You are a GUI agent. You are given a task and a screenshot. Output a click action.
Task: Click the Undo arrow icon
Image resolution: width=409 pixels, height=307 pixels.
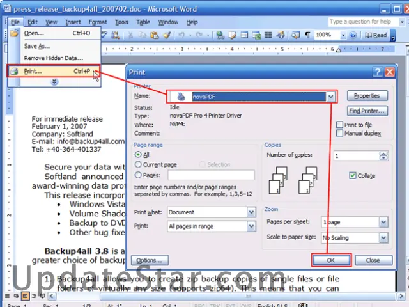(x=181, y=35)
